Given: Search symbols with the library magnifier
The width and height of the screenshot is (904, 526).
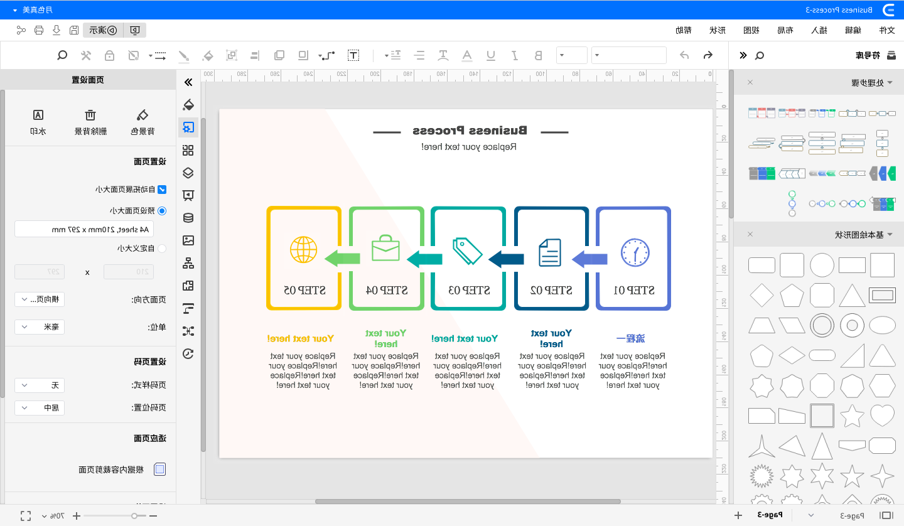Looking at the screenshot, I should click(x=760, y=55).
